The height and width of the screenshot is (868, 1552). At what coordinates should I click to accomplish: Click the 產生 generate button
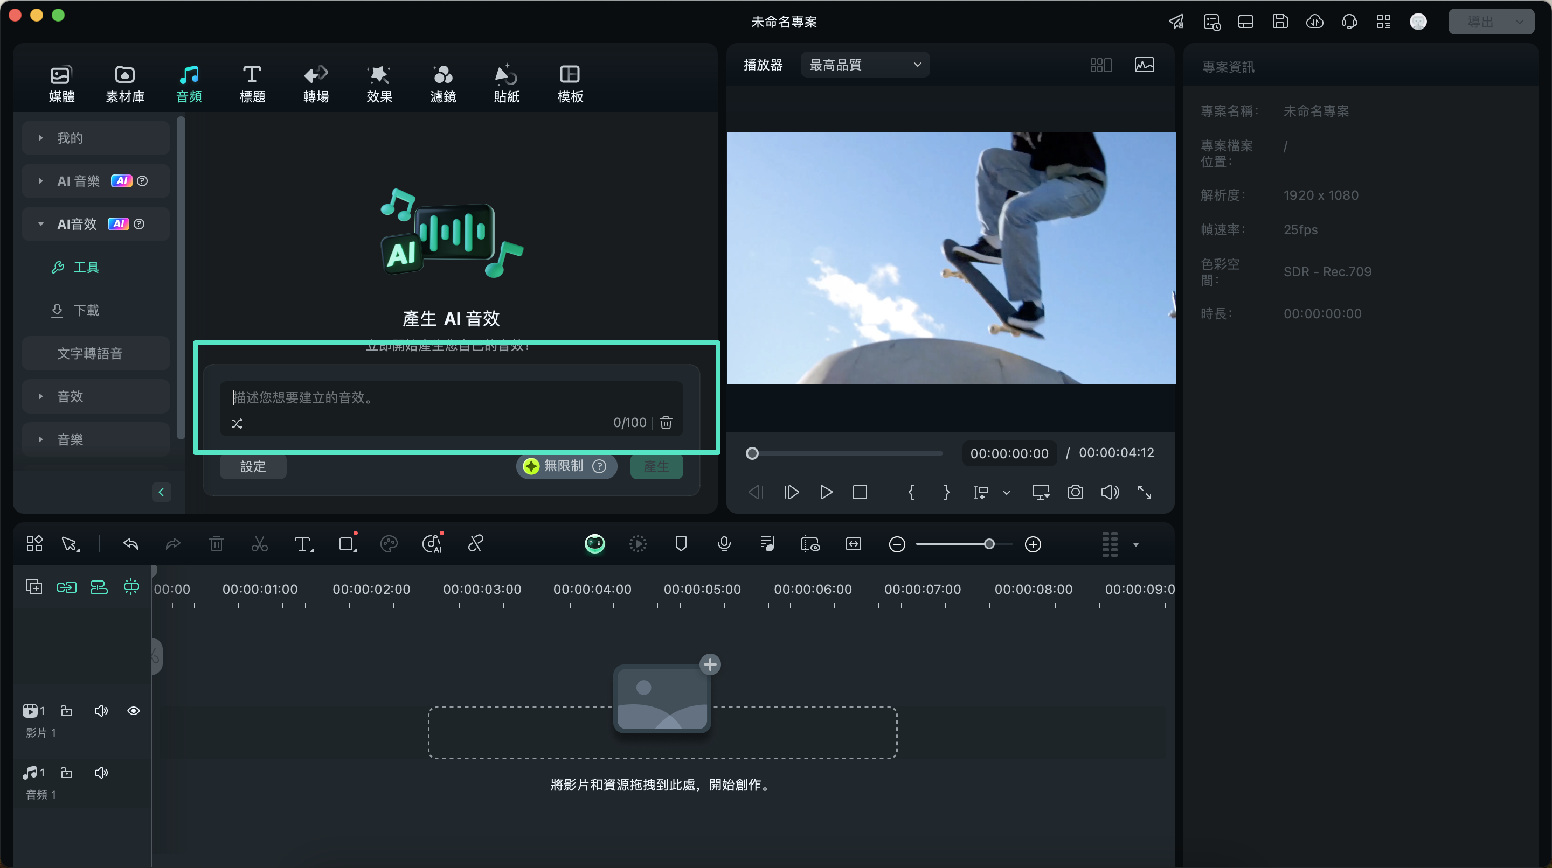click(657, 466)
